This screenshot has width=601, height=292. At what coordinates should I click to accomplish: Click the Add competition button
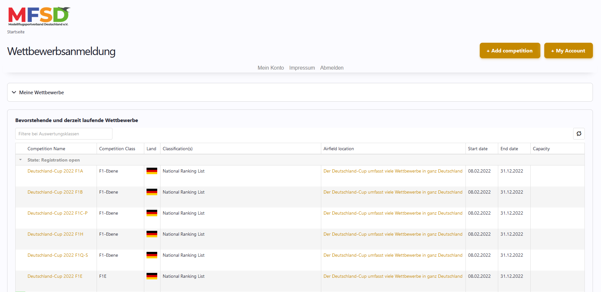(510, 51)
